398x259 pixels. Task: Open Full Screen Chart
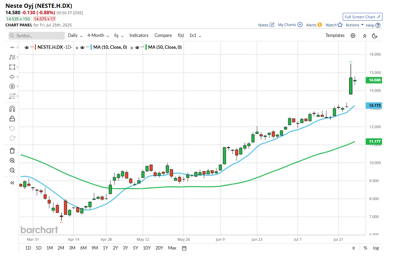[x=362, y=17]
